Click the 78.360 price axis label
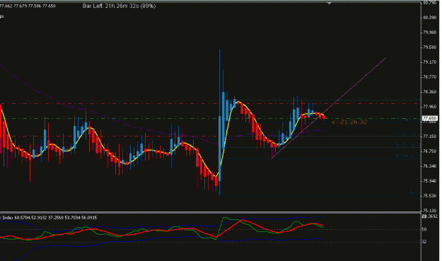The image size is (442, 261). pyautogui.click(x=429, y=92)
